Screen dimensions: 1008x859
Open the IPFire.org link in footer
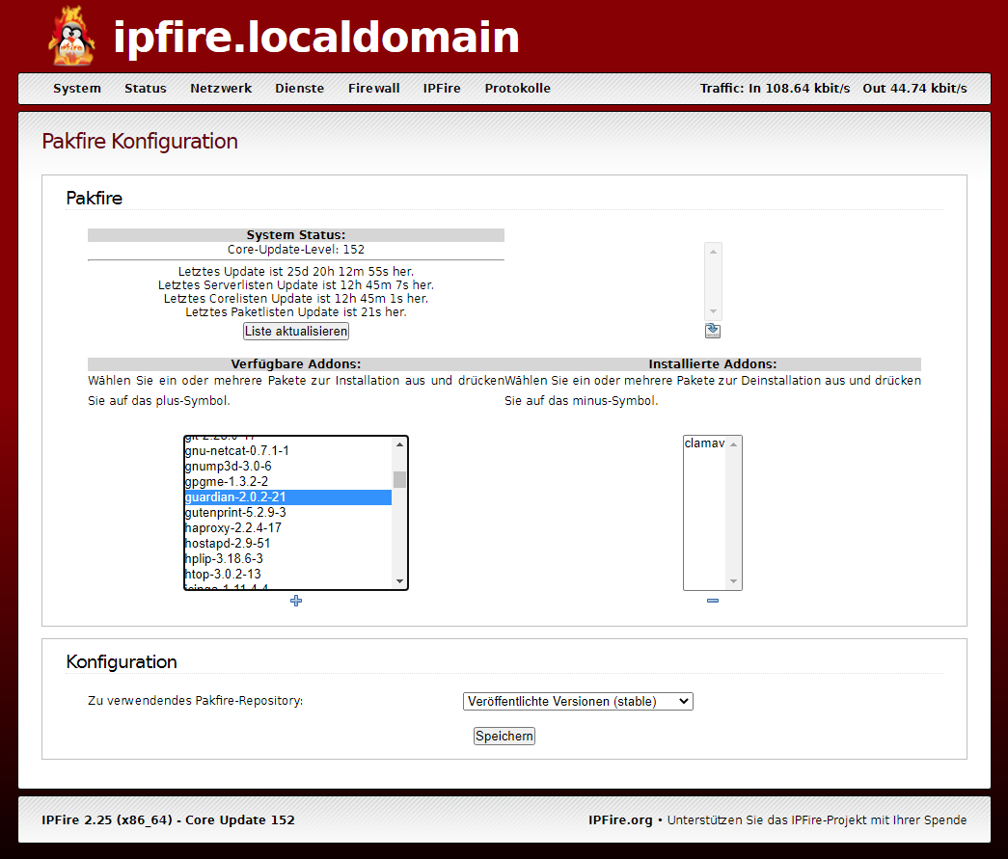(x=619, y=819)
